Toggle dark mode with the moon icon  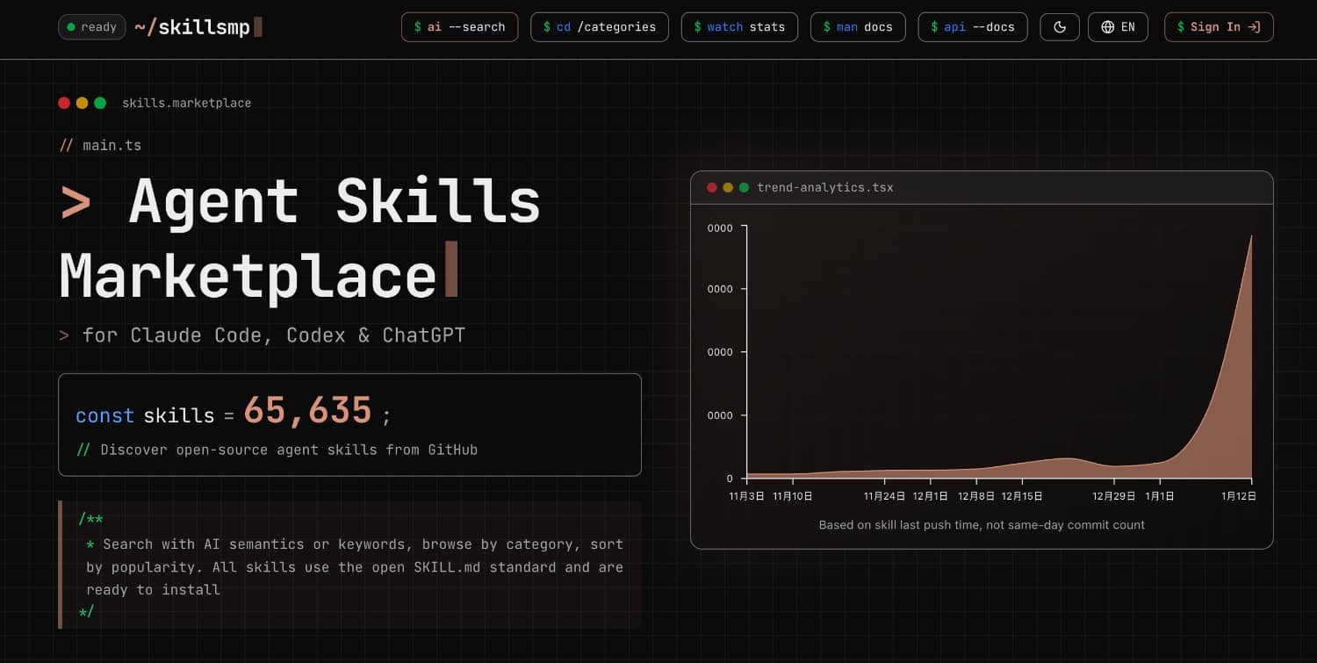1060,27
